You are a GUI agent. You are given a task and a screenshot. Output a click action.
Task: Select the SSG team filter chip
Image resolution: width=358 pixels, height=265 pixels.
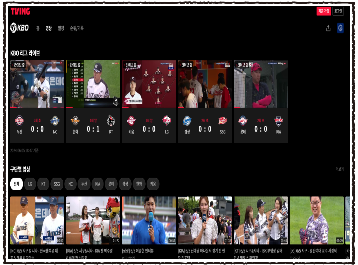[57, 184]
